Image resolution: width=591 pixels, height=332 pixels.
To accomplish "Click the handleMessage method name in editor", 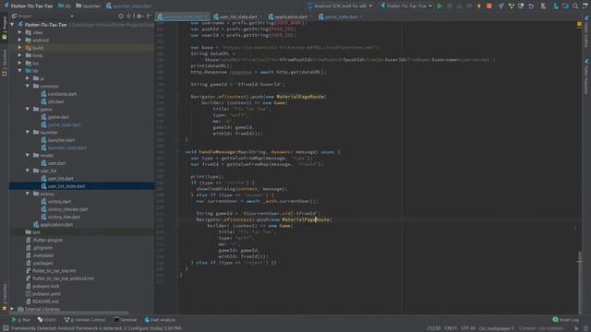I will pyautogui.click(x=218, y=151).
